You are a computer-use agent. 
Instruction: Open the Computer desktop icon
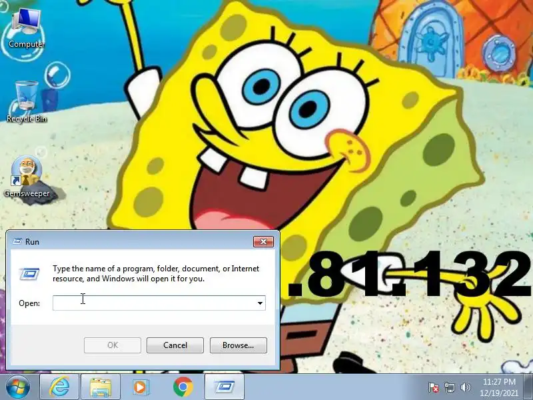(26, 28)
